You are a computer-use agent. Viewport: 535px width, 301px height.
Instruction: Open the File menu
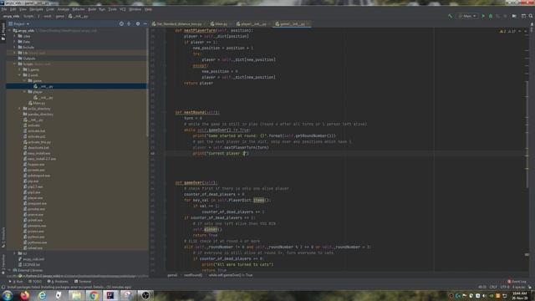3,9
